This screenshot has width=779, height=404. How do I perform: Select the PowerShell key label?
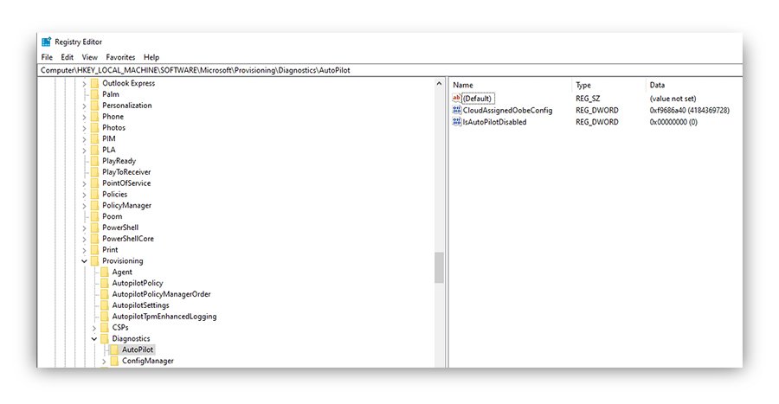pyautogui.click(x=120, y=228)
